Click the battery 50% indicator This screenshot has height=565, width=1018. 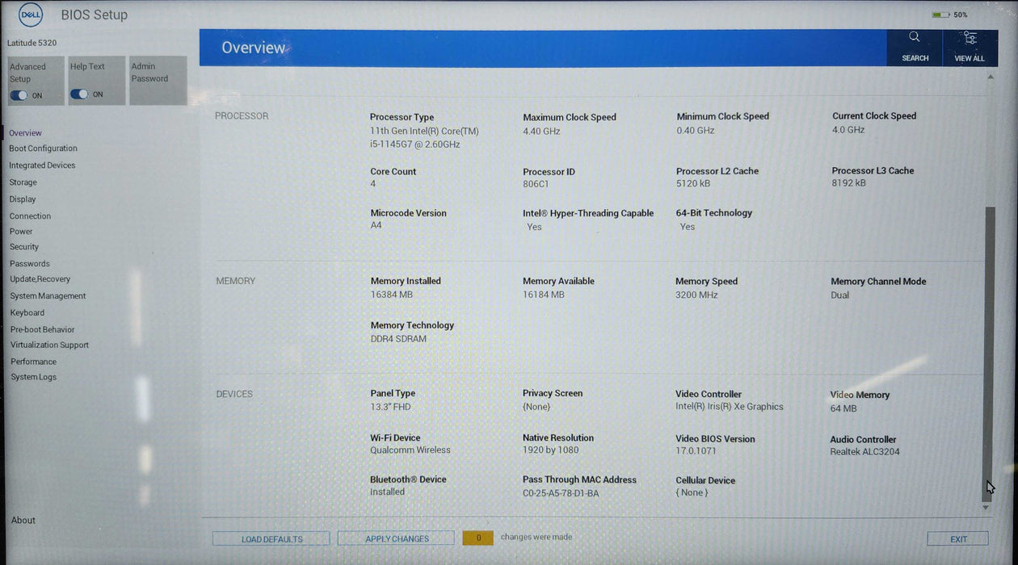pyautogui.click(x=949, y=15)
